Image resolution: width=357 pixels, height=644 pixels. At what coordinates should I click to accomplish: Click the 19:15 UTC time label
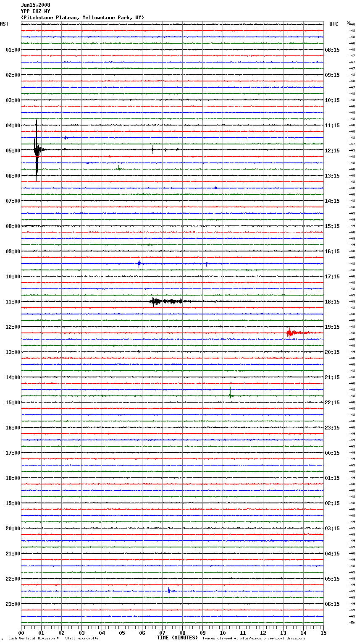tap(332, 327)
